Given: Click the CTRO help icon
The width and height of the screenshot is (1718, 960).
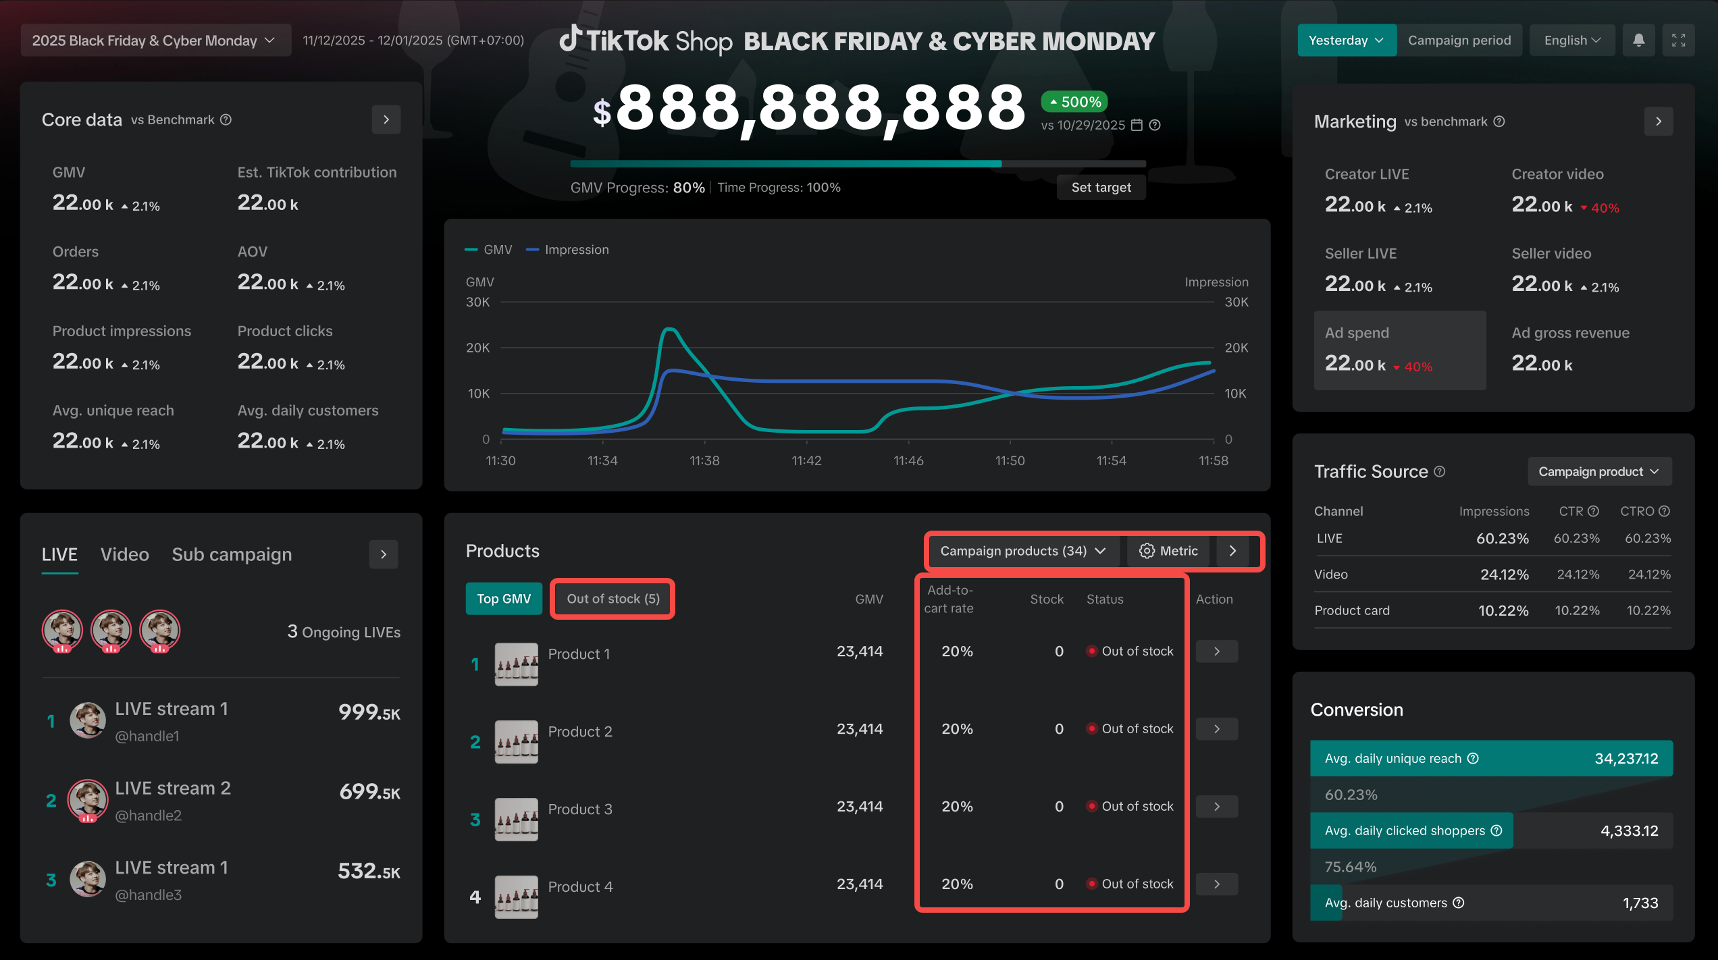Looking at the screenshot, I should point(1664,511).
